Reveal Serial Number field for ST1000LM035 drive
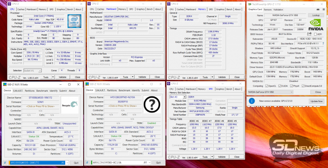This screenshot has height=168, width=328. [40, 107]
